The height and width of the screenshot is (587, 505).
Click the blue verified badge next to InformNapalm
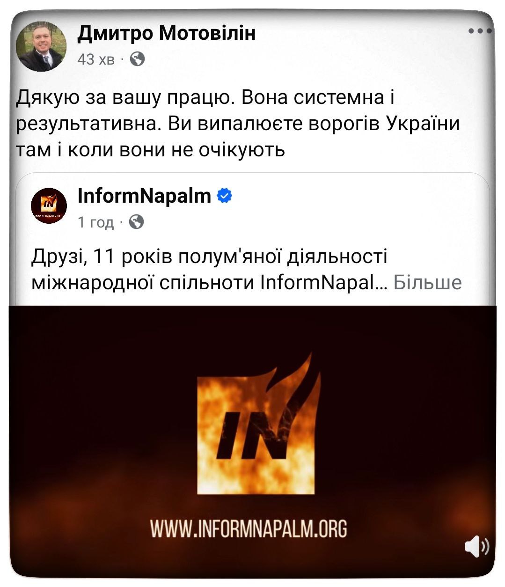coord(225,196)
